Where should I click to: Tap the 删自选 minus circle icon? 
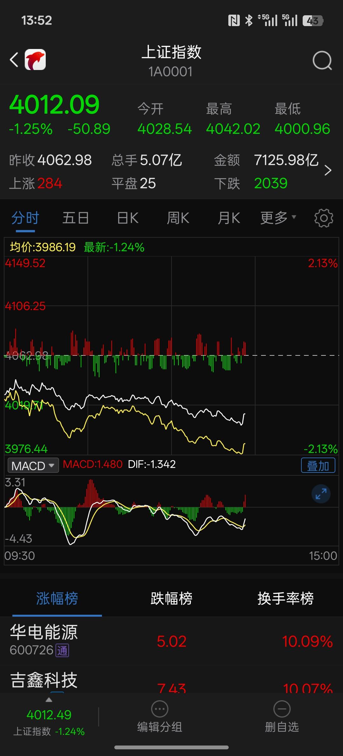[282, 709]
